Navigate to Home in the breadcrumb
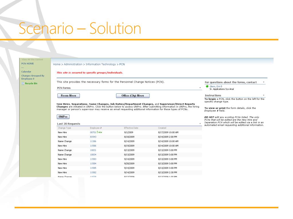293x219 pixels. (57, 64)
